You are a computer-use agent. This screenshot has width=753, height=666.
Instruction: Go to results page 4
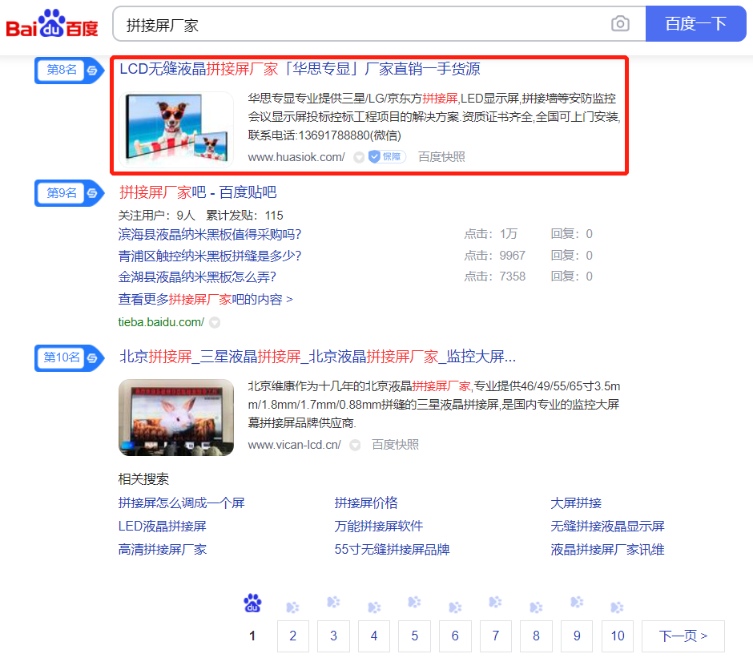(374, 636)
